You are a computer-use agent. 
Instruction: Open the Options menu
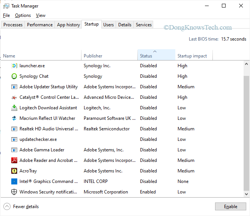[x=23, y=15]
